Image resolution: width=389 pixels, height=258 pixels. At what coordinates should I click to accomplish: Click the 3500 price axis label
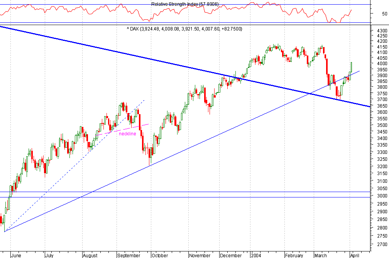point(382,125)
